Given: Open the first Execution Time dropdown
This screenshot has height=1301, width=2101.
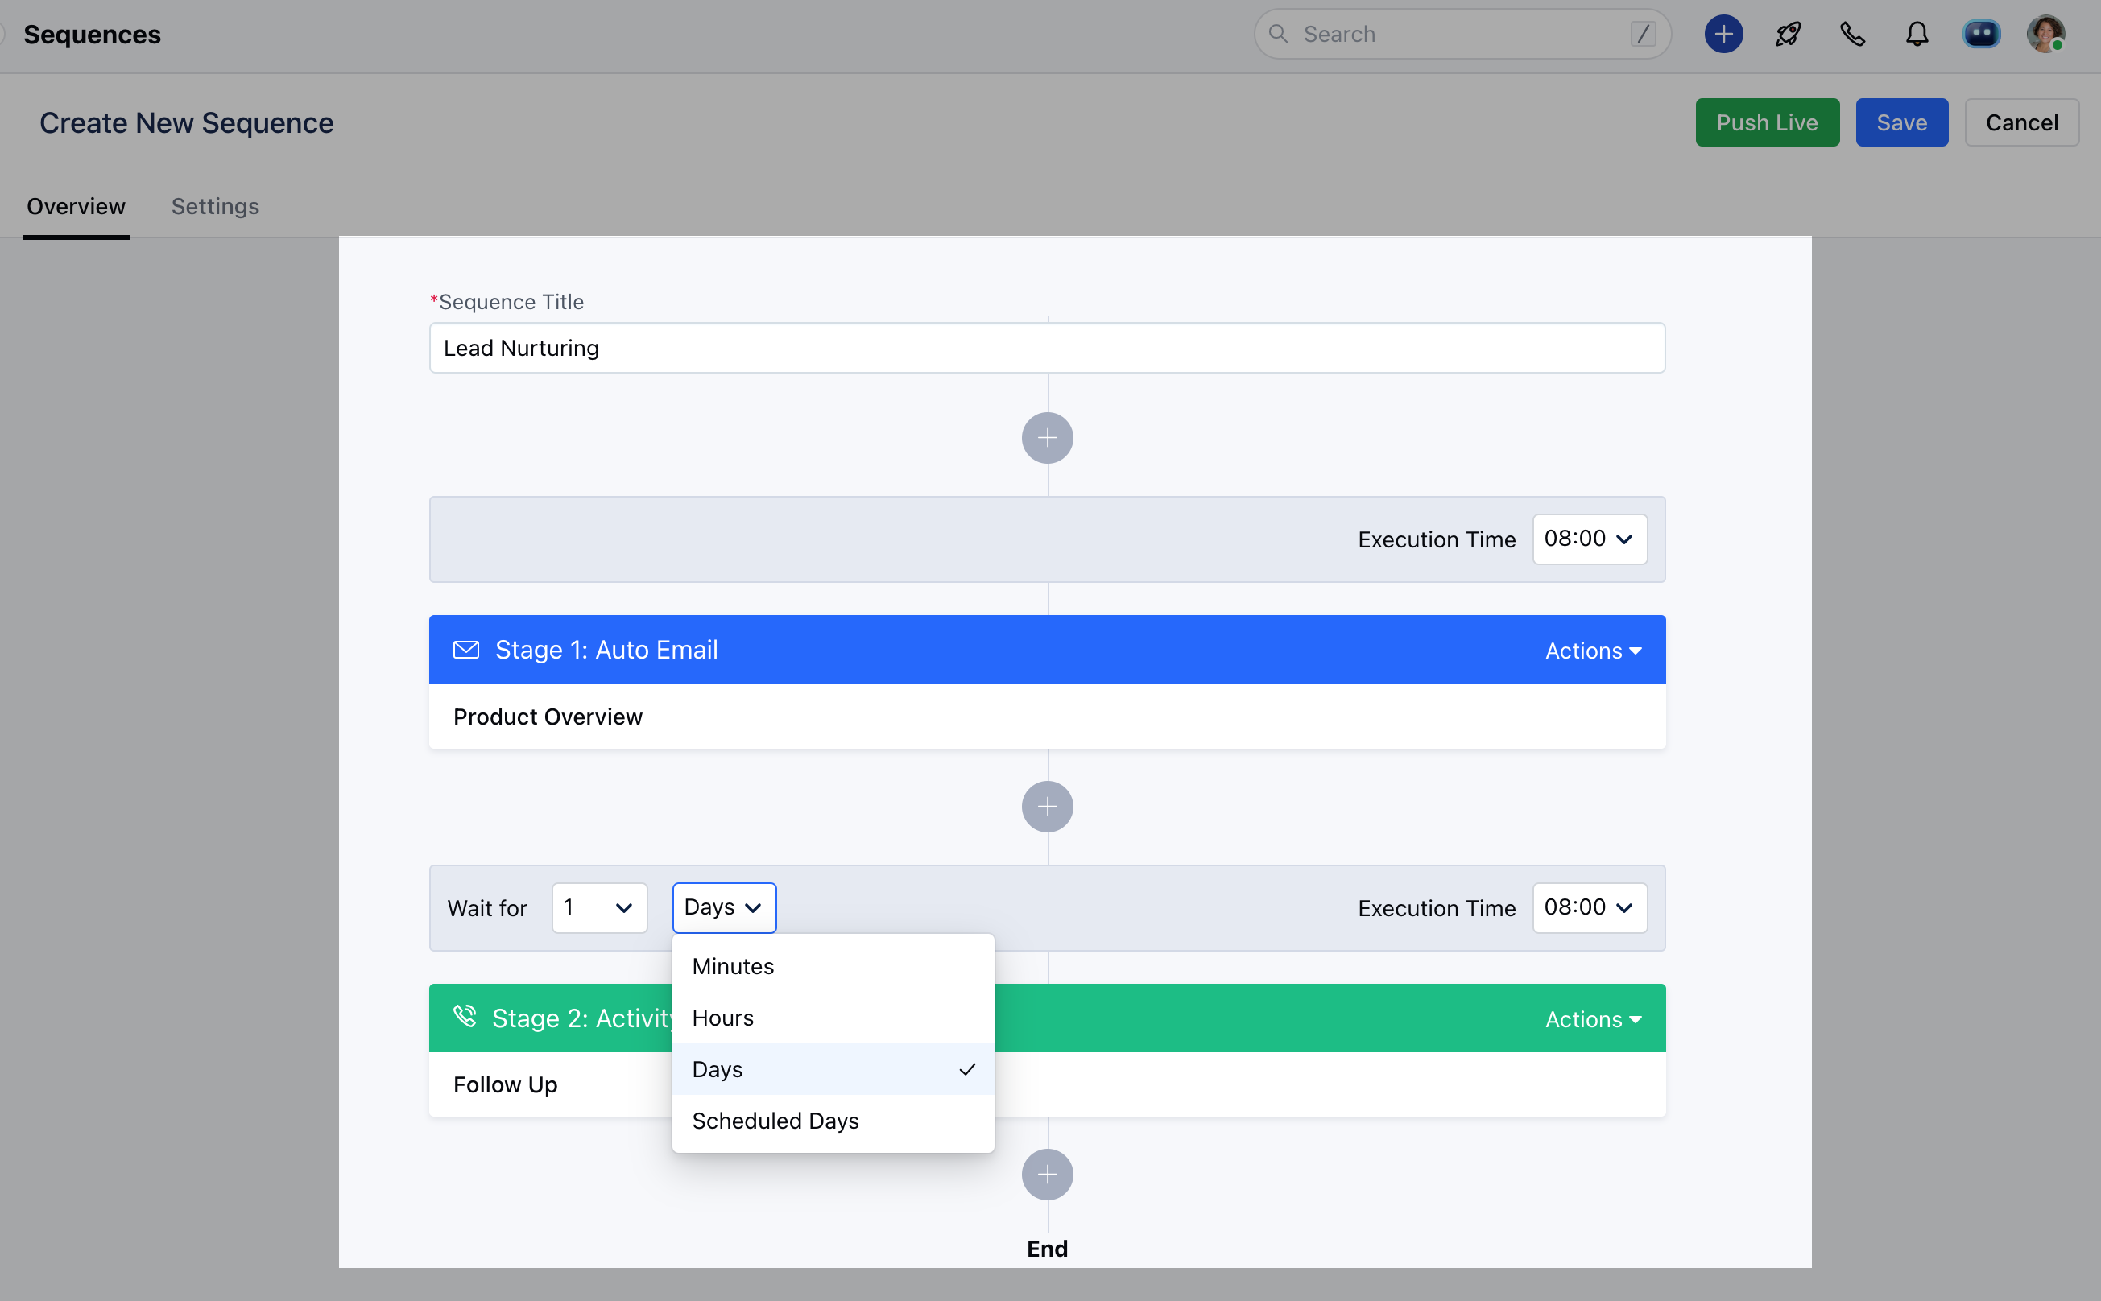Looking at the screenshot, I should pos(1589,539).
